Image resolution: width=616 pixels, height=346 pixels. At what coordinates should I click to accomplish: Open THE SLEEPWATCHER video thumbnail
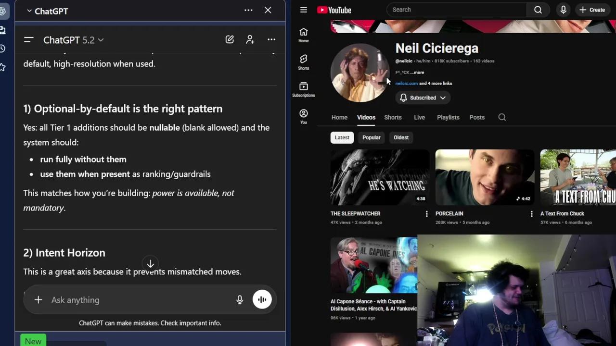tap(380, 177)
